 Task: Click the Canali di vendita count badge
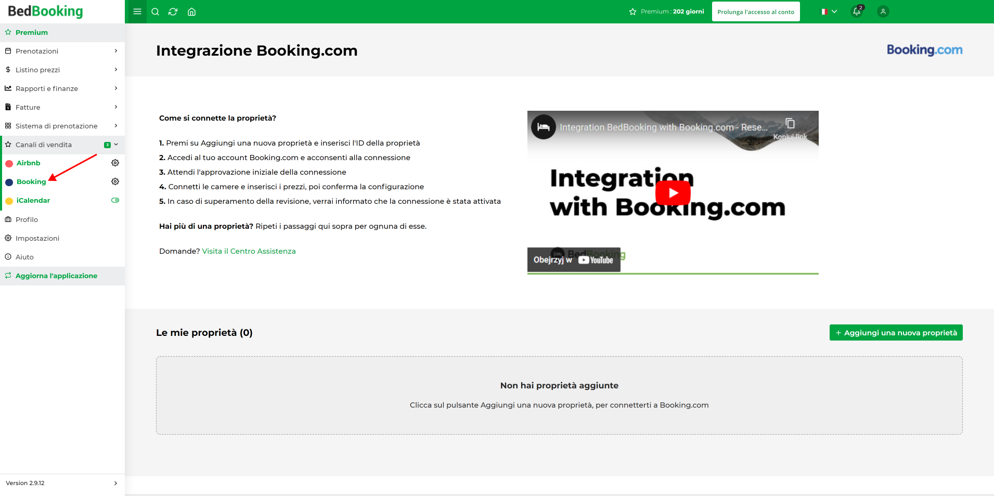(107, 145)
